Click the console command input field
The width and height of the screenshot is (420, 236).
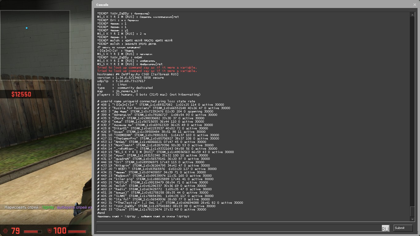click(238, 228)
